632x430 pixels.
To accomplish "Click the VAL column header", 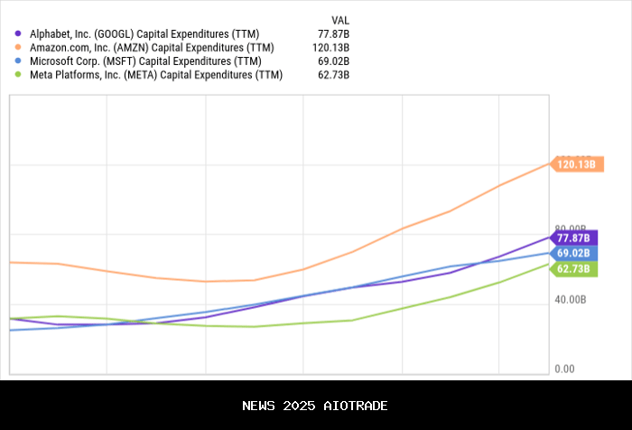I will click(x=340, y=18).
